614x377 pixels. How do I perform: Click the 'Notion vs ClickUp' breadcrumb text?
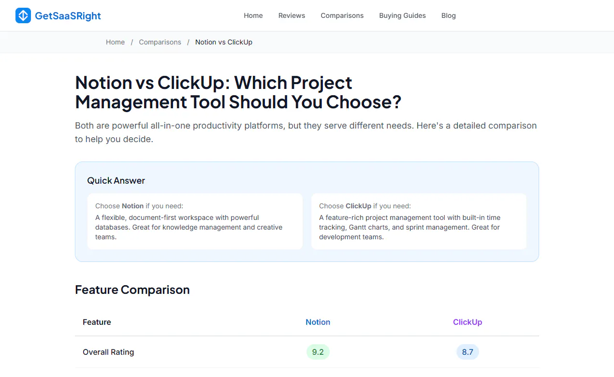click(224, 42)
